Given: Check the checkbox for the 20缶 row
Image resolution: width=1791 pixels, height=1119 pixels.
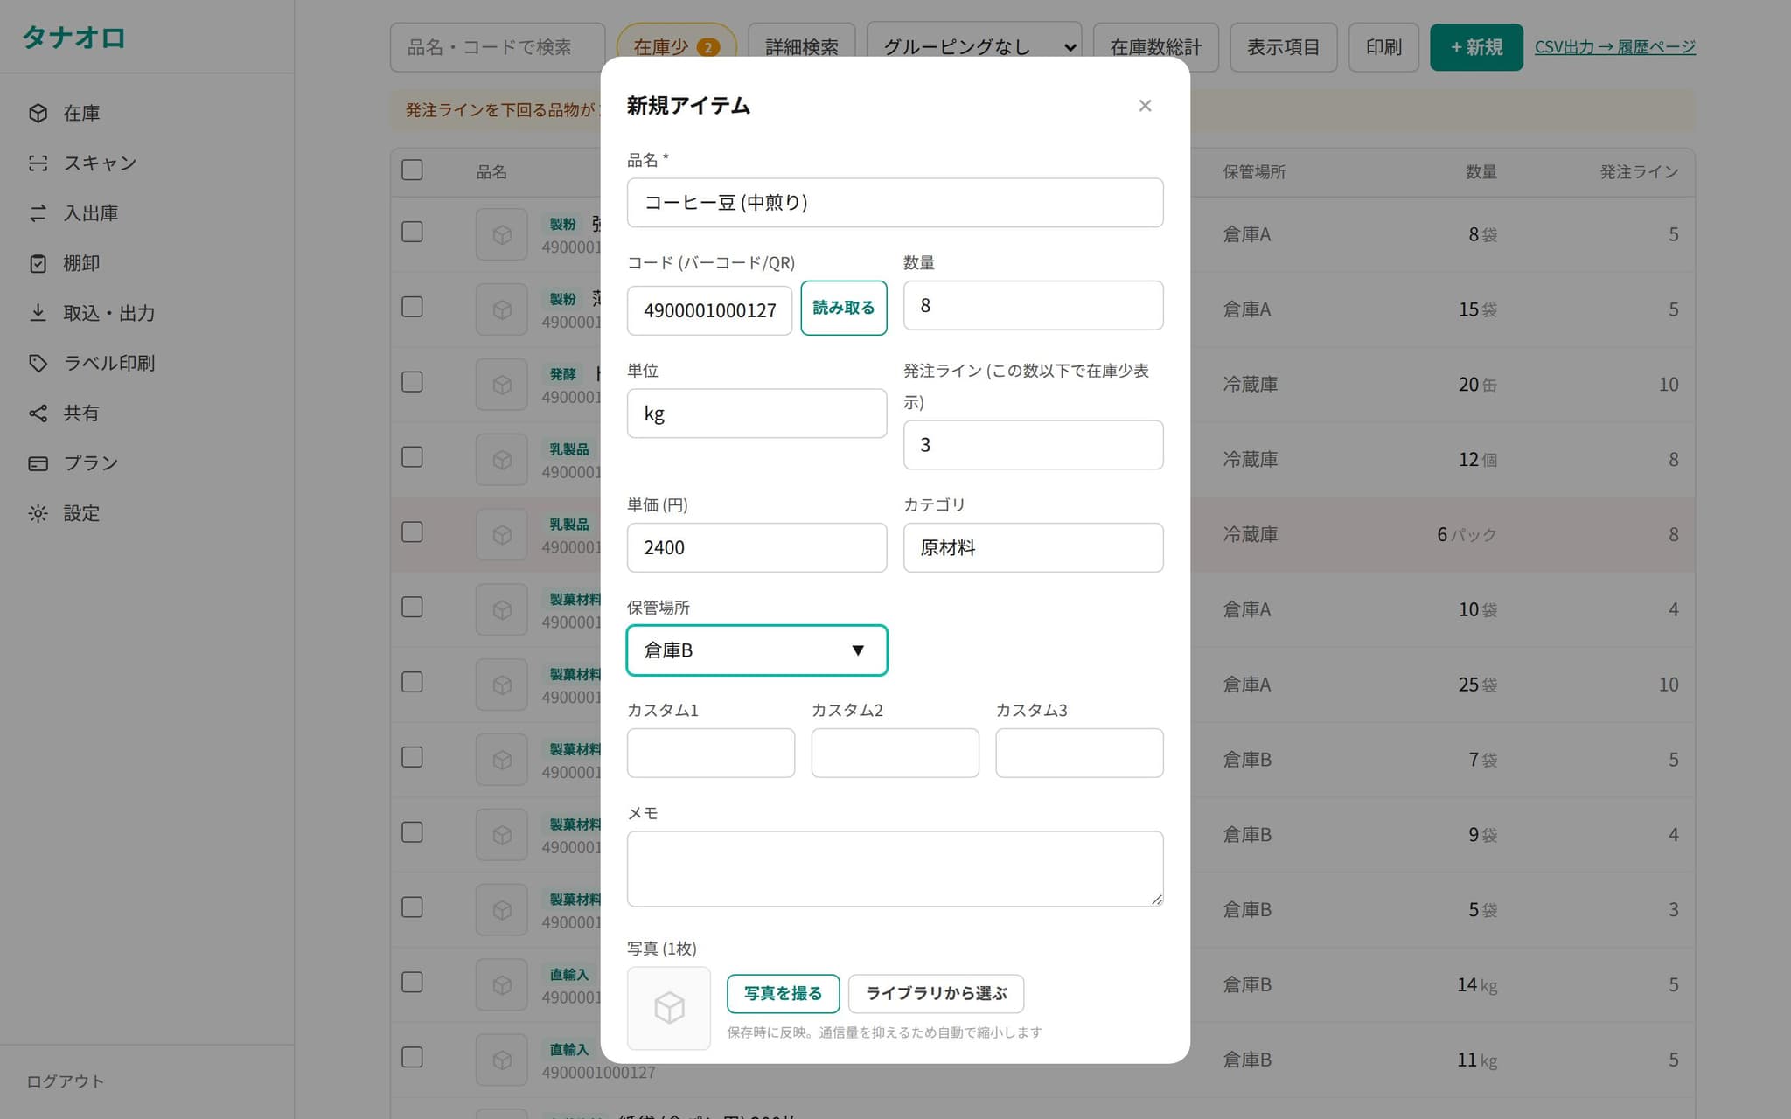Looking at the screenshot, I should pos(412,382).
